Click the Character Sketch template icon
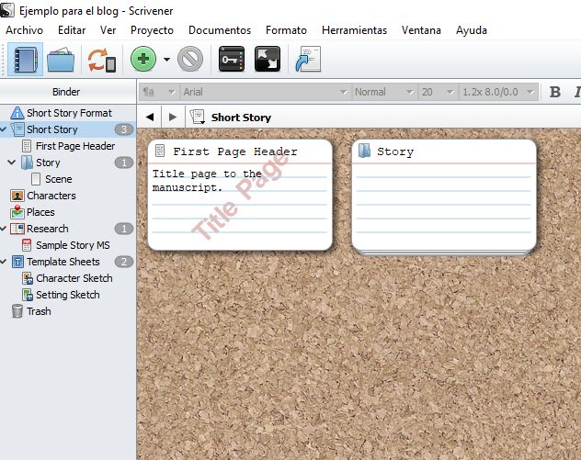 pos(28,278)
